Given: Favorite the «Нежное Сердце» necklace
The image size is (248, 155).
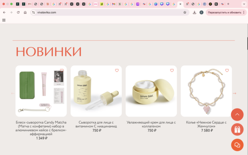Looking at the screenshot, I should point(227,70).
